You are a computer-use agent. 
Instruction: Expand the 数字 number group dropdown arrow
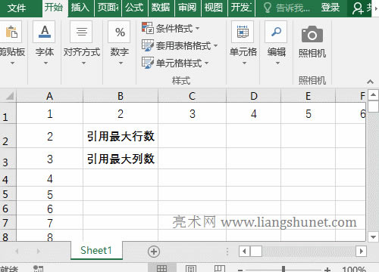click(x=121, y=63)
